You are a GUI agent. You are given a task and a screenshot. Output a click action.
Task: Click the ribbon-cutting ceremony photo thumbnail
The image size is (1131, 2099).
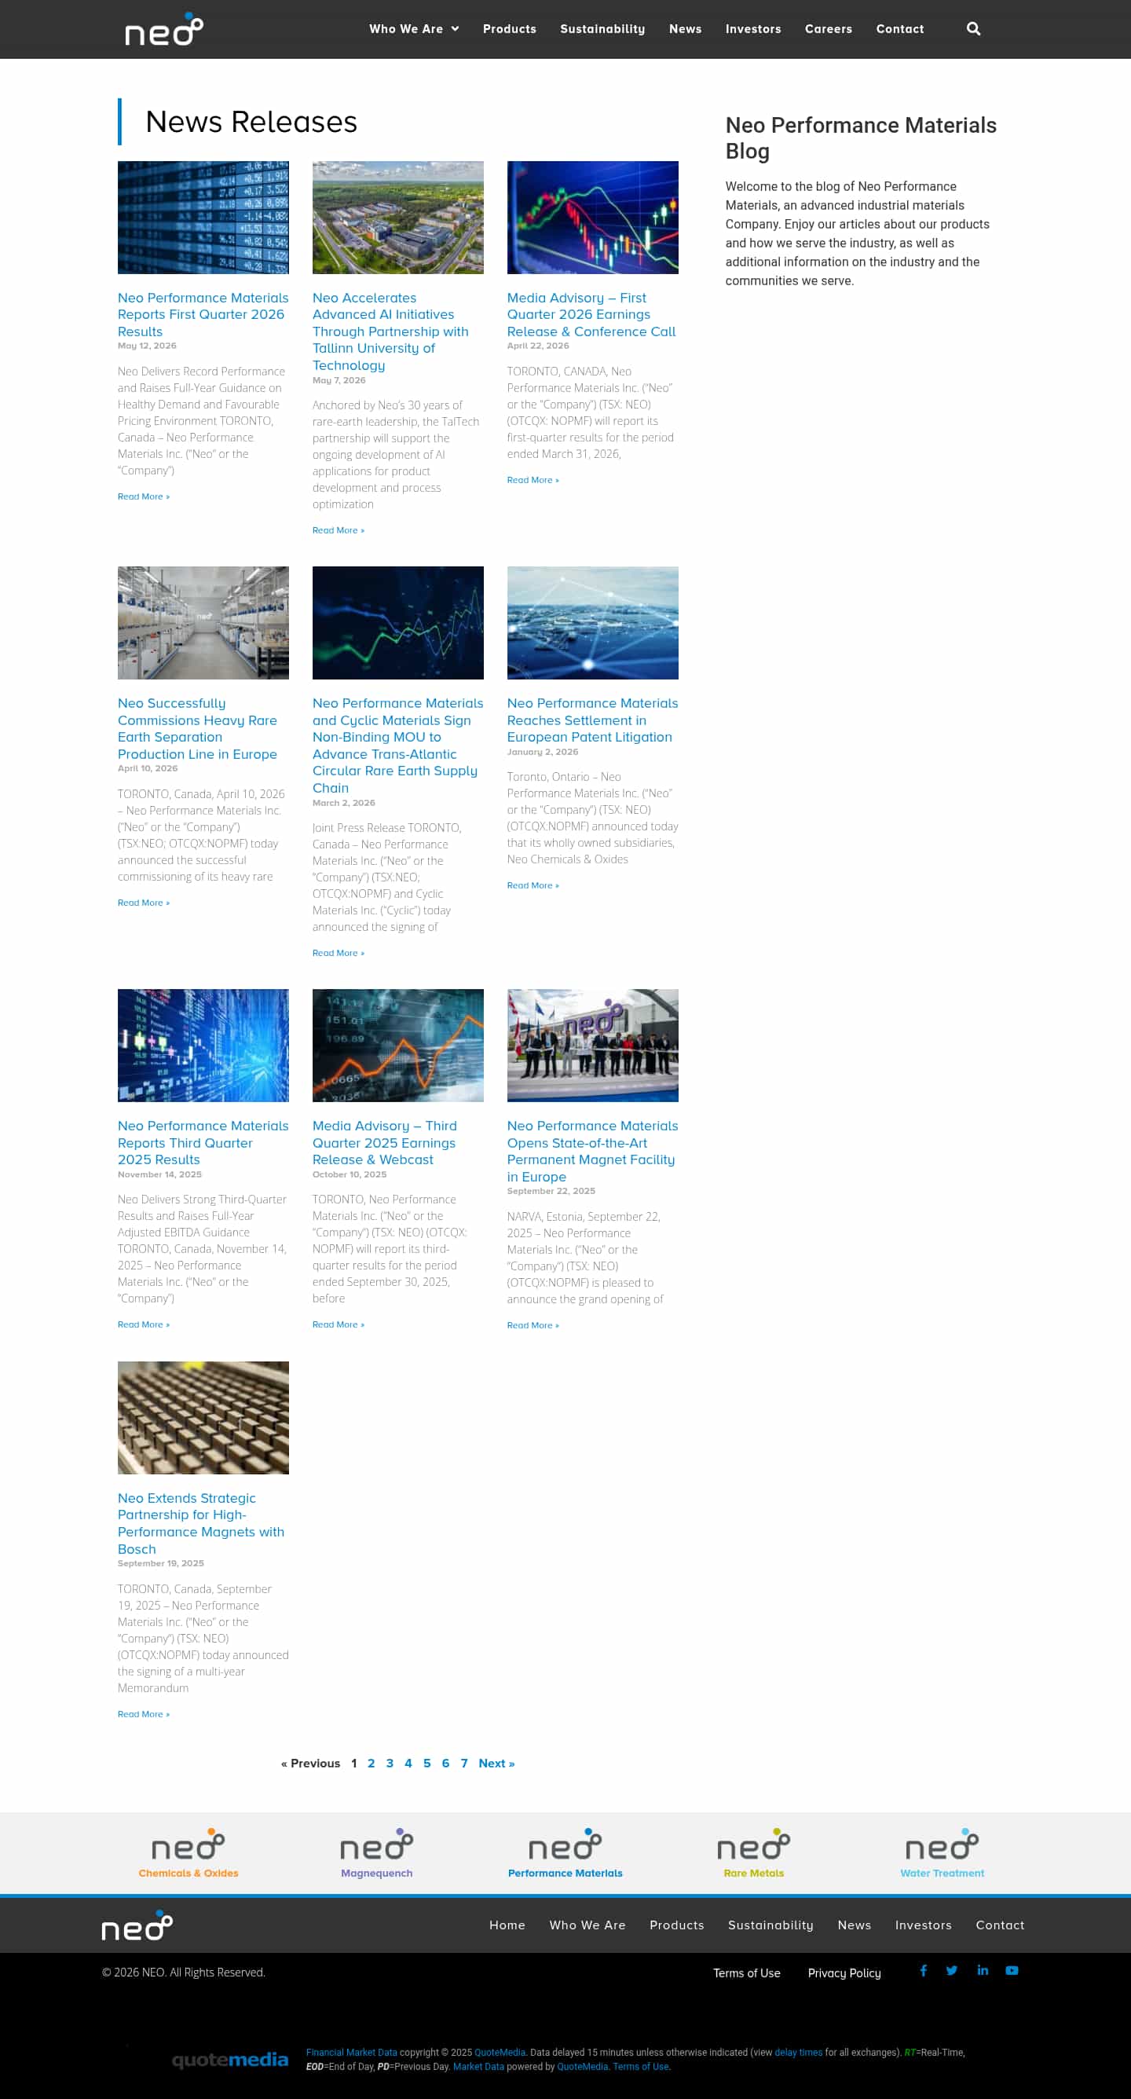pos(592,1046)
